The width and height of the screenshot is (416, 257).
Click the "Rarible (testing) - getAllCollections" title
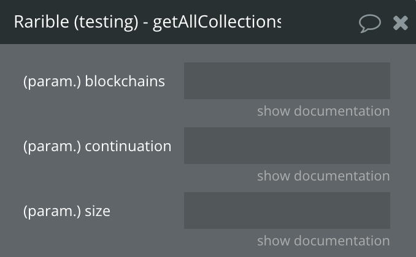pos(147,21)
